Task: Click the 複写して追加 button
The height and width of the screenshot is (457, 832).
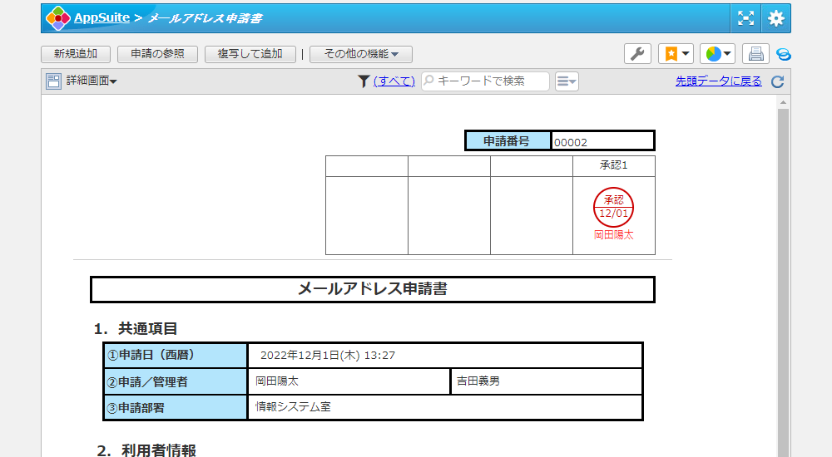Action: pyautogui.click(x=250, y=54)
